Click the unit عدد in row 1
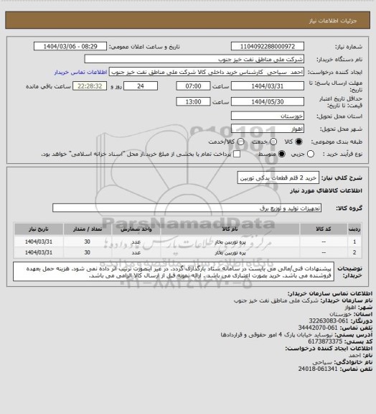 pos(136,241)
